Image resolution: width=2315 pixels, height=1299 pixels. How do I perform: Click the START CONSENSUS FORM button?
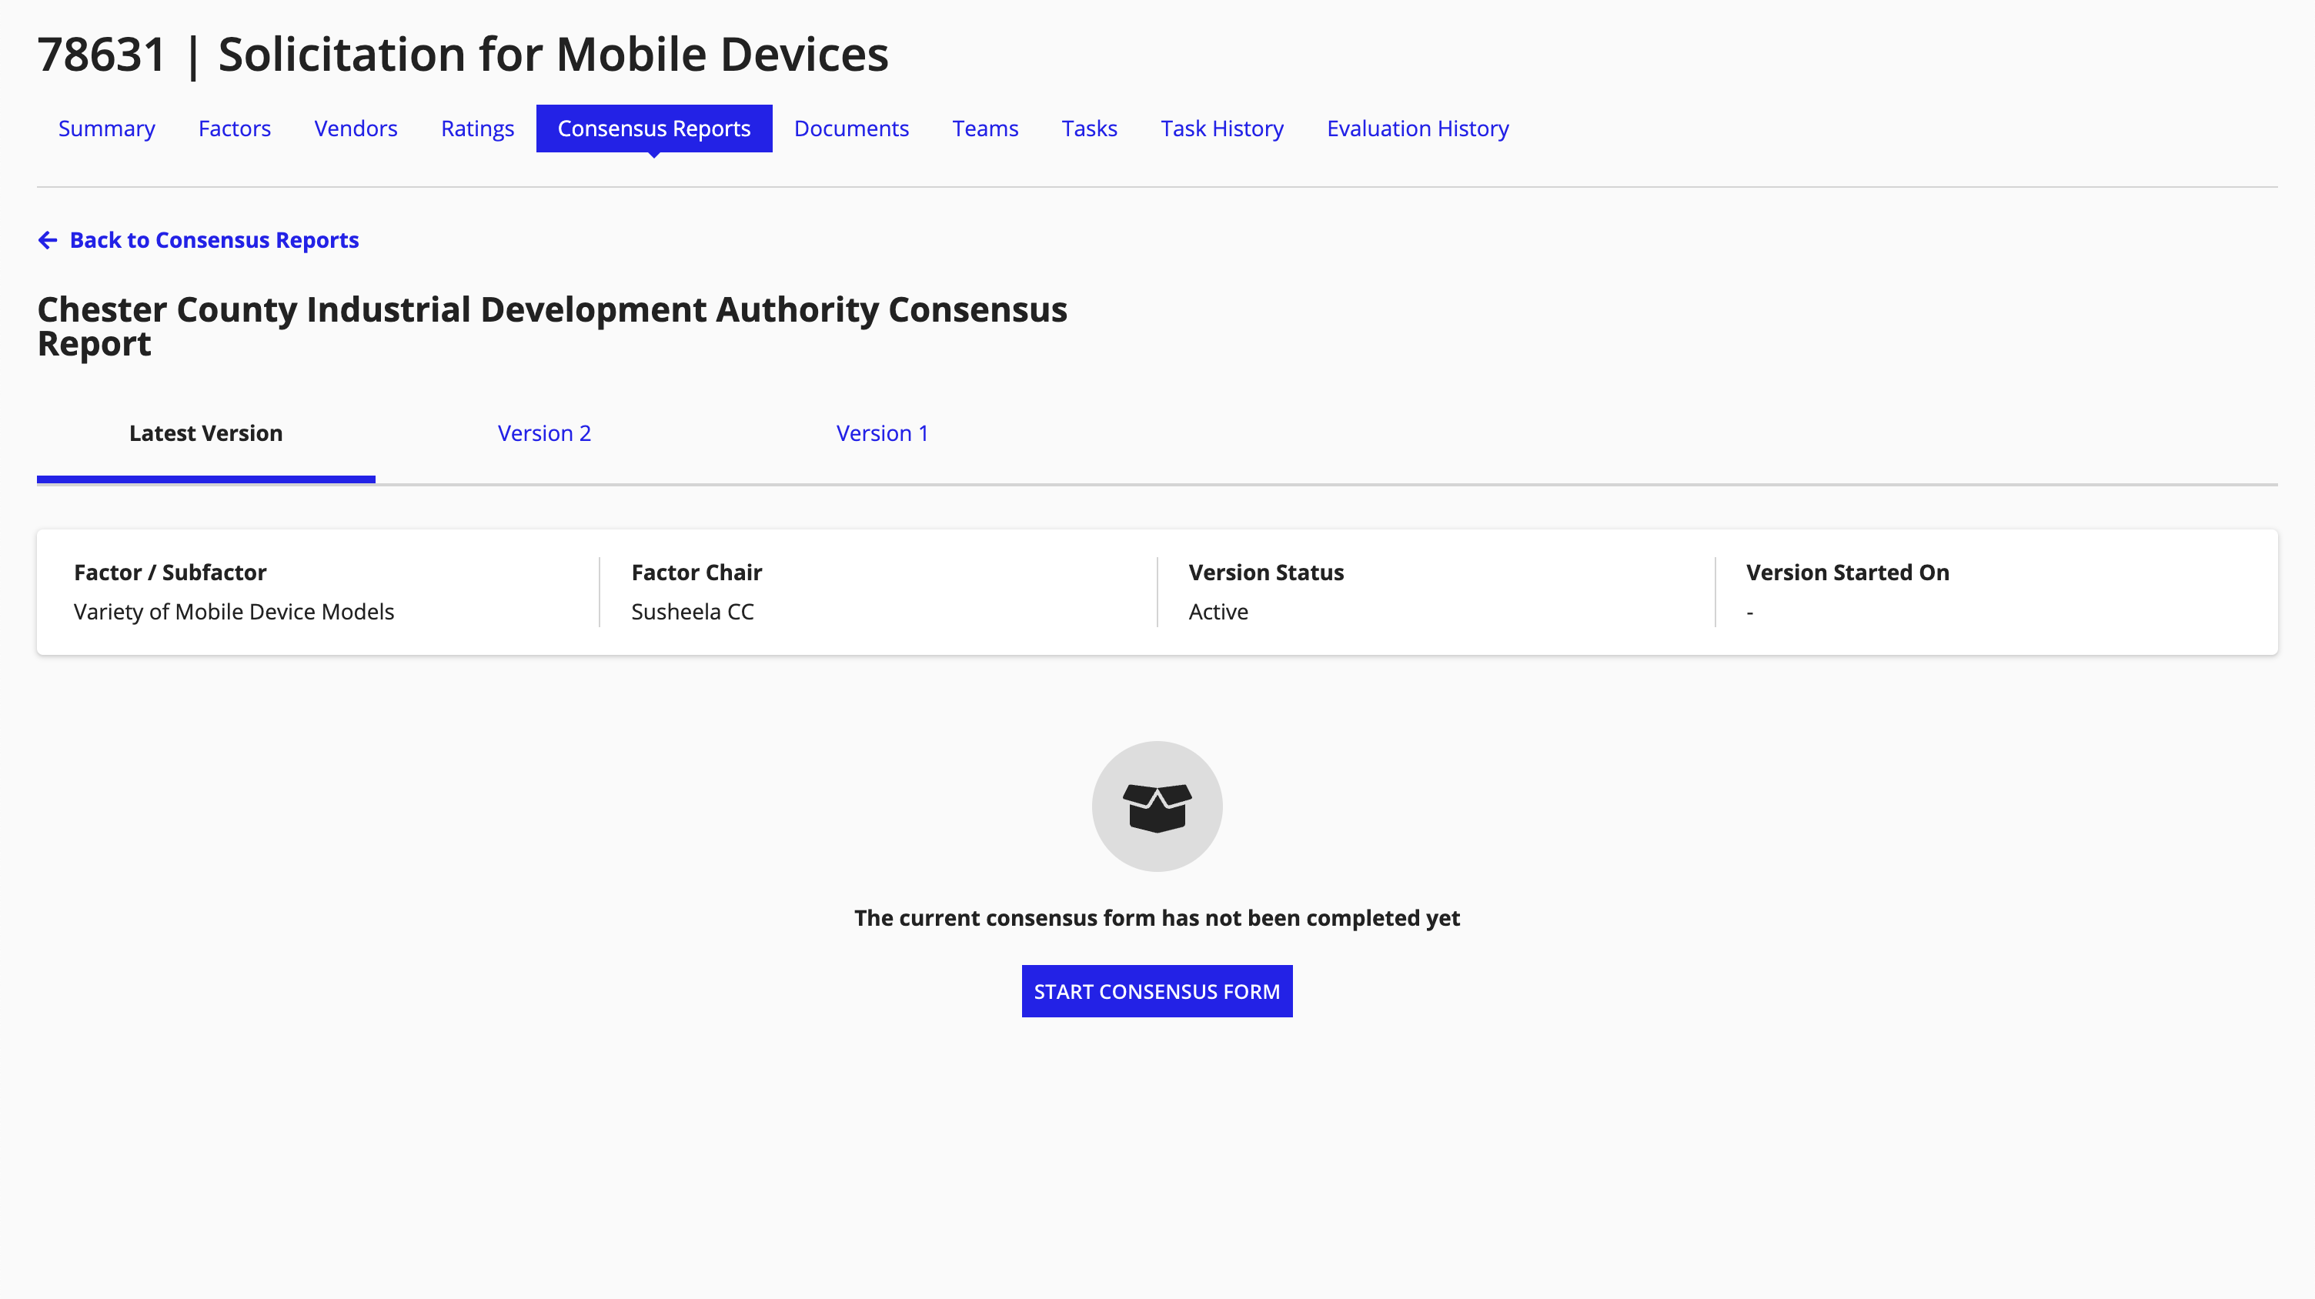(x=1157, y=990)
